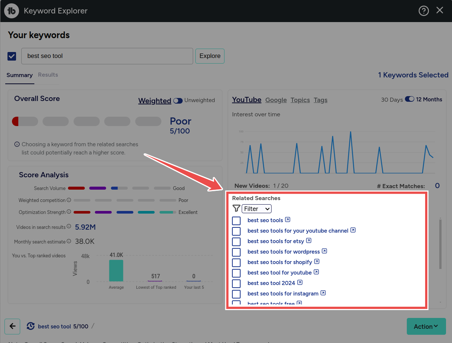Screen dimensions: 452x343
Task: Open external link for best seo tool for youtube
Action: (x=316, y=272)
